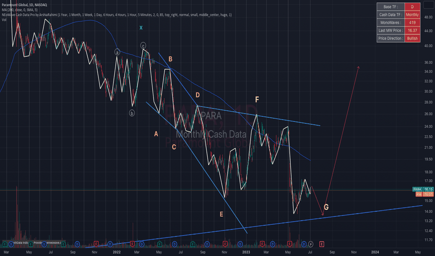Click the '16.37' price value cell
The width and height of the screenshot is (435, 256).
click(412, 30)
